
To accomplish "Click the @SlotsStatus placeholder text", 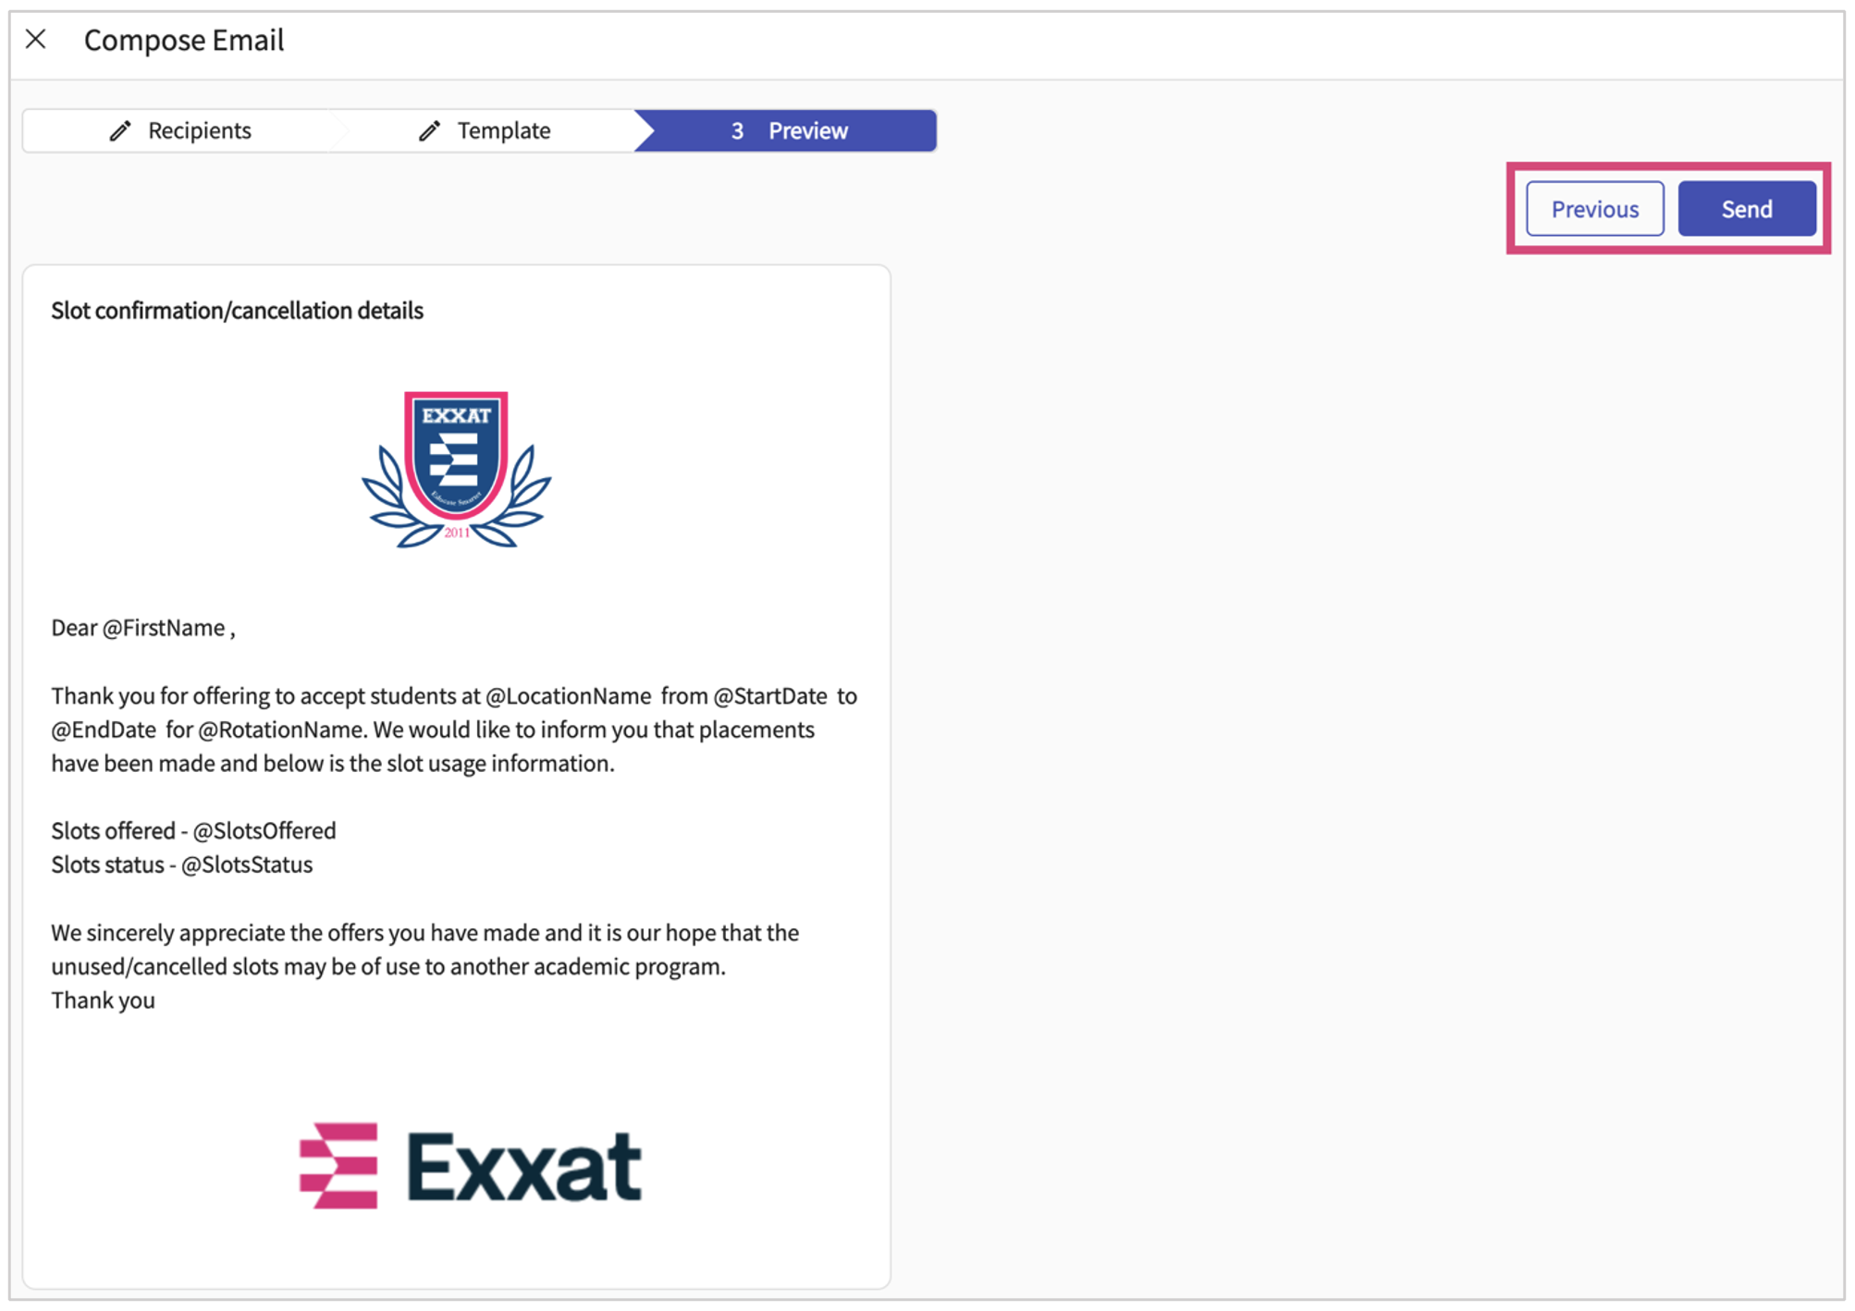I will point(247,865).
